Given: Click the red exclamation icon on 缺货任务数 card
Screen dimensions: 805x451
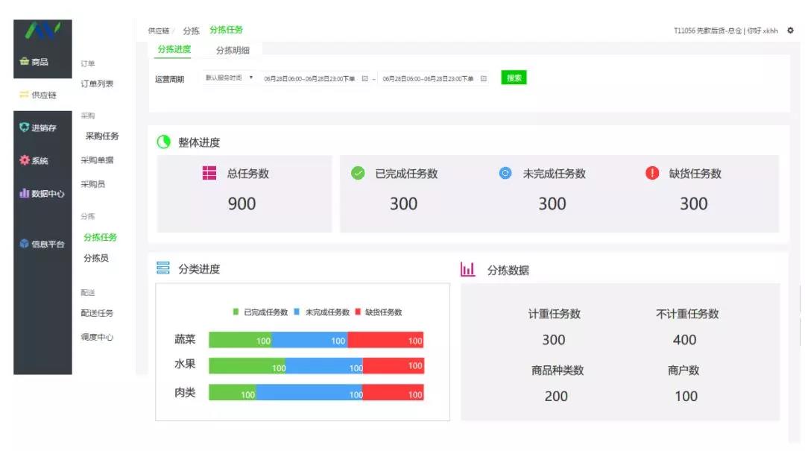Looking at the screenshot, I should pos(653,174).
